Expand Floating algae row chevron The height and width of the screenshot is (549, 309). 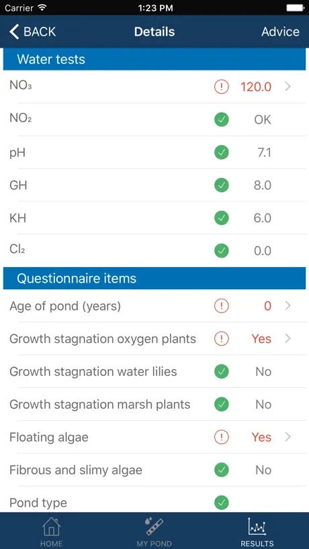coord(288,437)
